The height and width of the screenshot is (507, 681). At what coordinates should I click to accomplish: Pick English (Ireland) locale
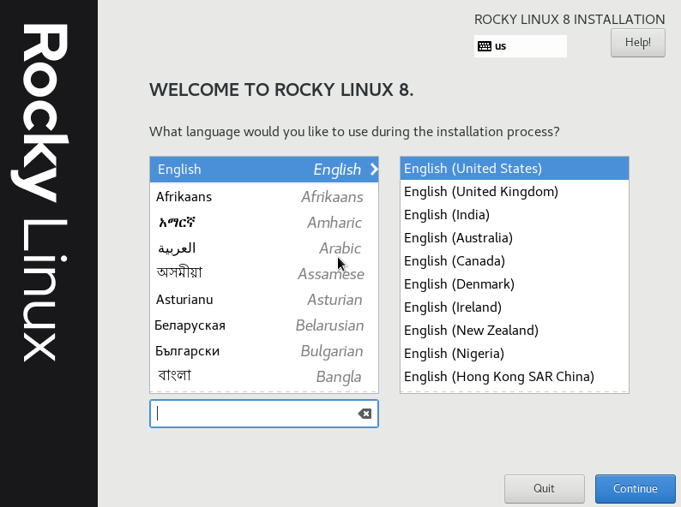click(515, 307)
